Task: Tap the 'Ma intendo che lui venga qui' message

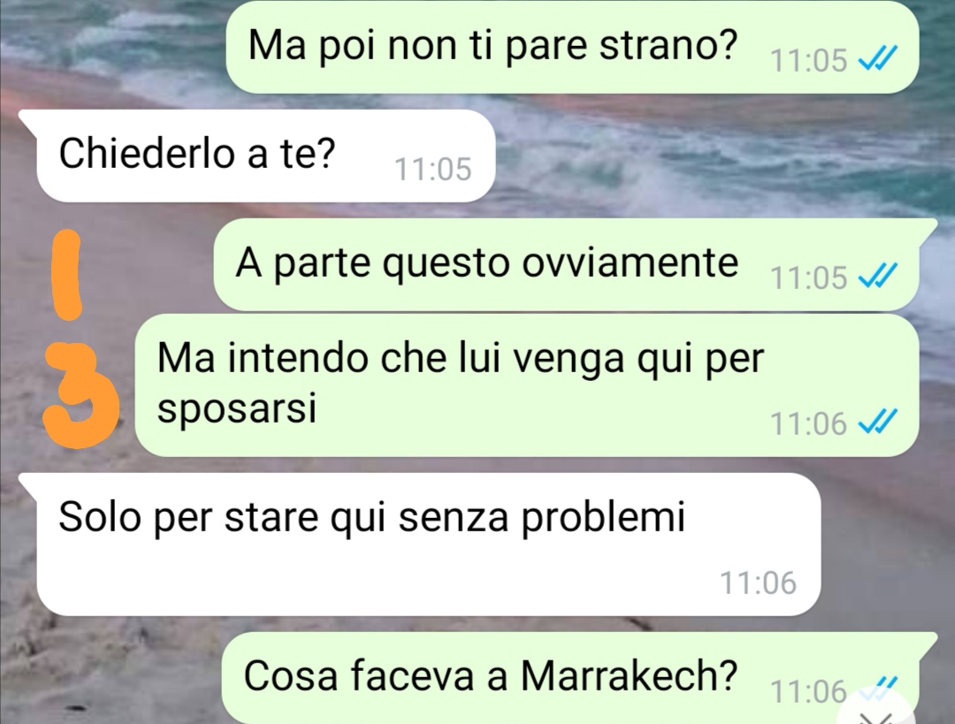Action: coord(526,385)
